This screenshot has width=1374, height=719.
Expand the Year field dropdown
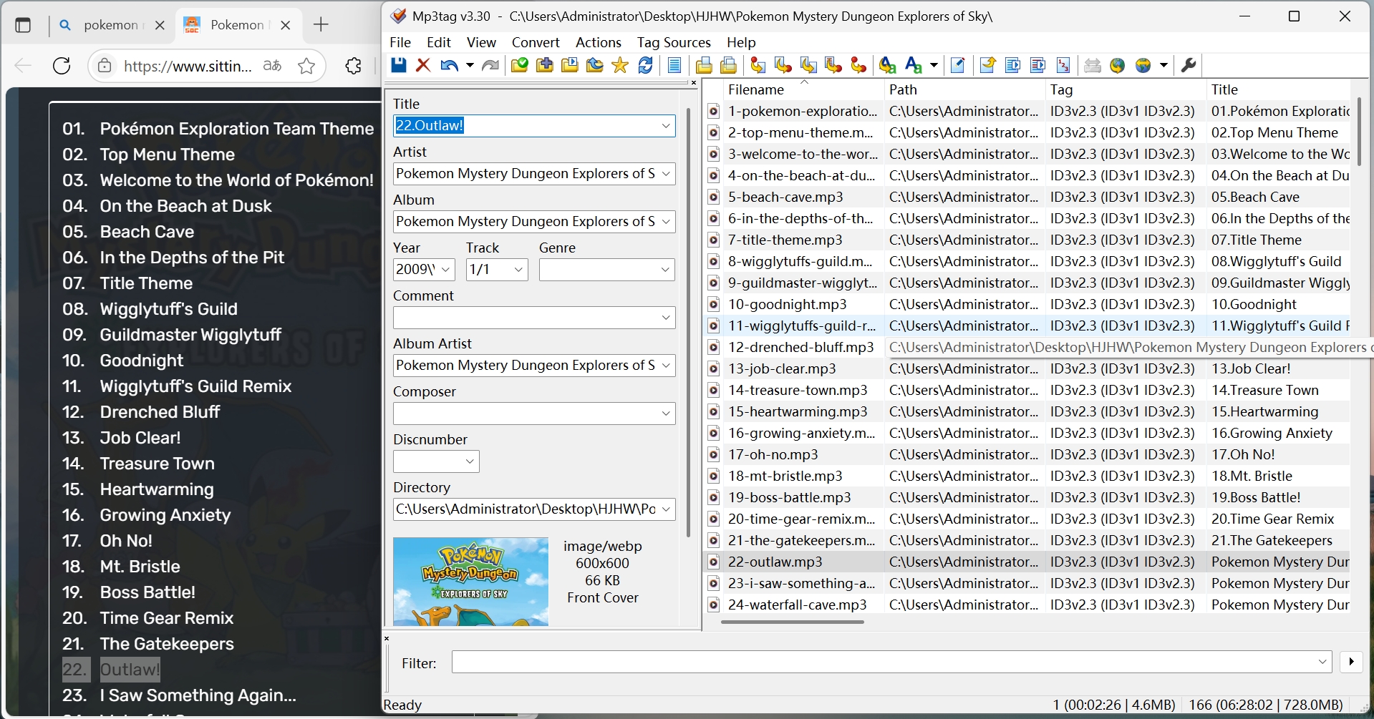coord(445,270)
